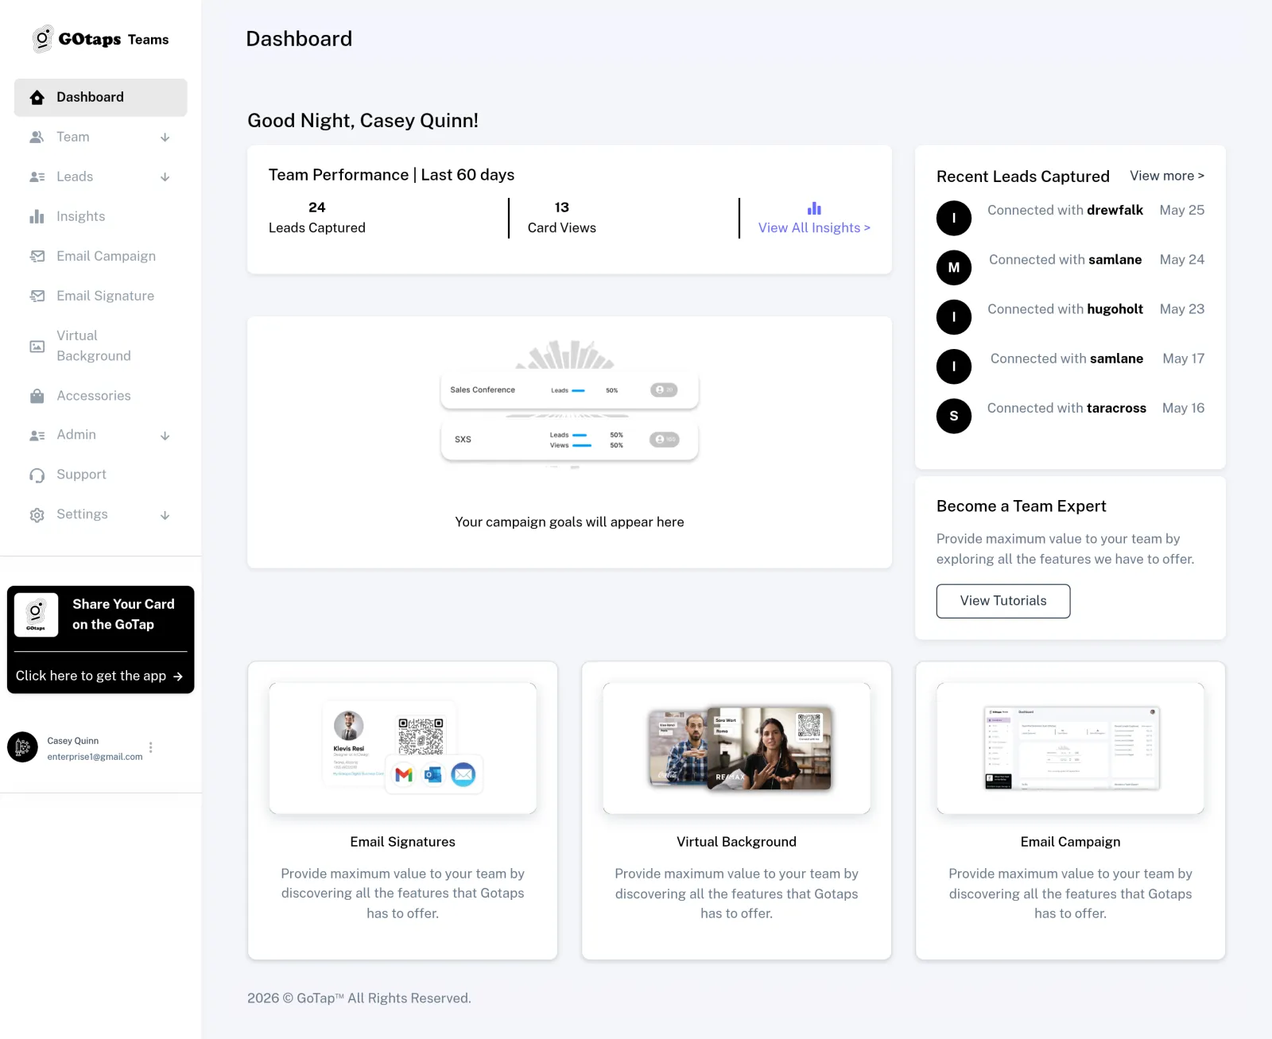Click Casey Quinn's profile avatar
Viewport: 1272px width, 1039px height.
coord(22,747)
